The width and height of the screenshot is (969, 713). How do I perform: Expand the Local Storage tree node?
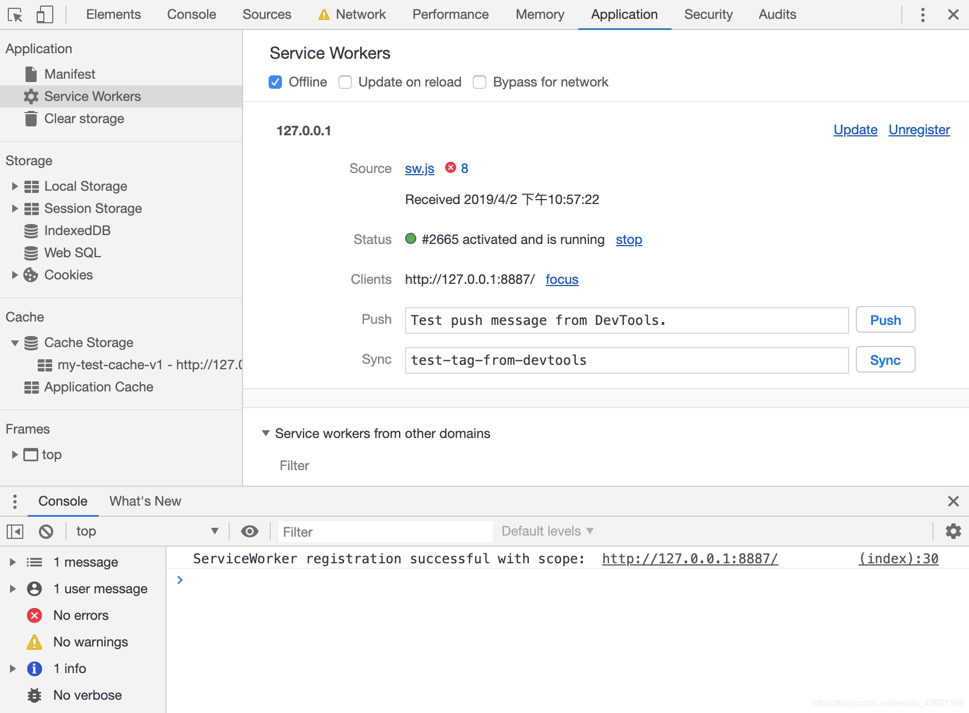(x=15, y=186)
